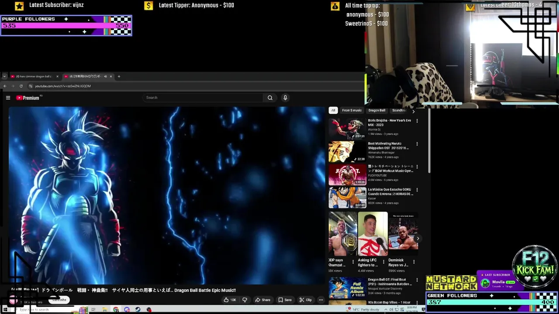Click the Purple Followers goal bar
The image size is (559, 314).
(x=66, y=25)
